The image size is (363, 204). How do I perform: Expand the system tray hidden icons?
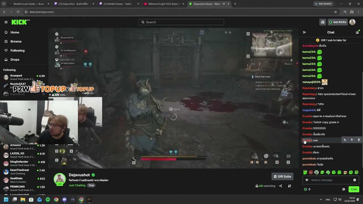pos(321,199)
